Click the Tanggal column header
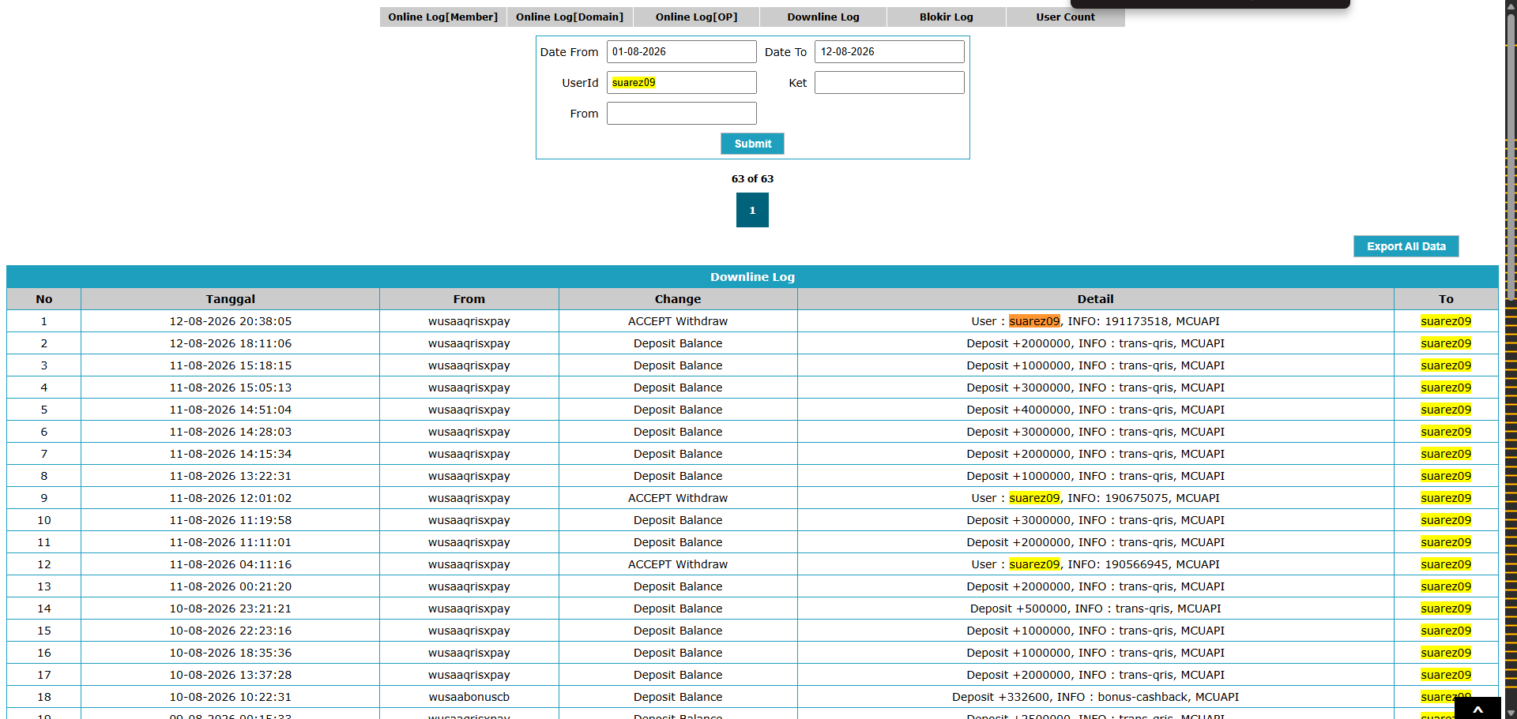 pyautogui.click(x=230, y=299)
